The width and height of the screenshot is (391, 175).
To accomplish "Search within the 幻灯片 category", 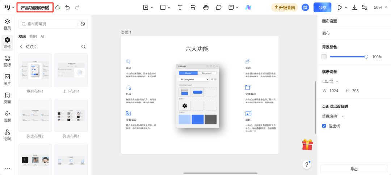I will (84, 47).
